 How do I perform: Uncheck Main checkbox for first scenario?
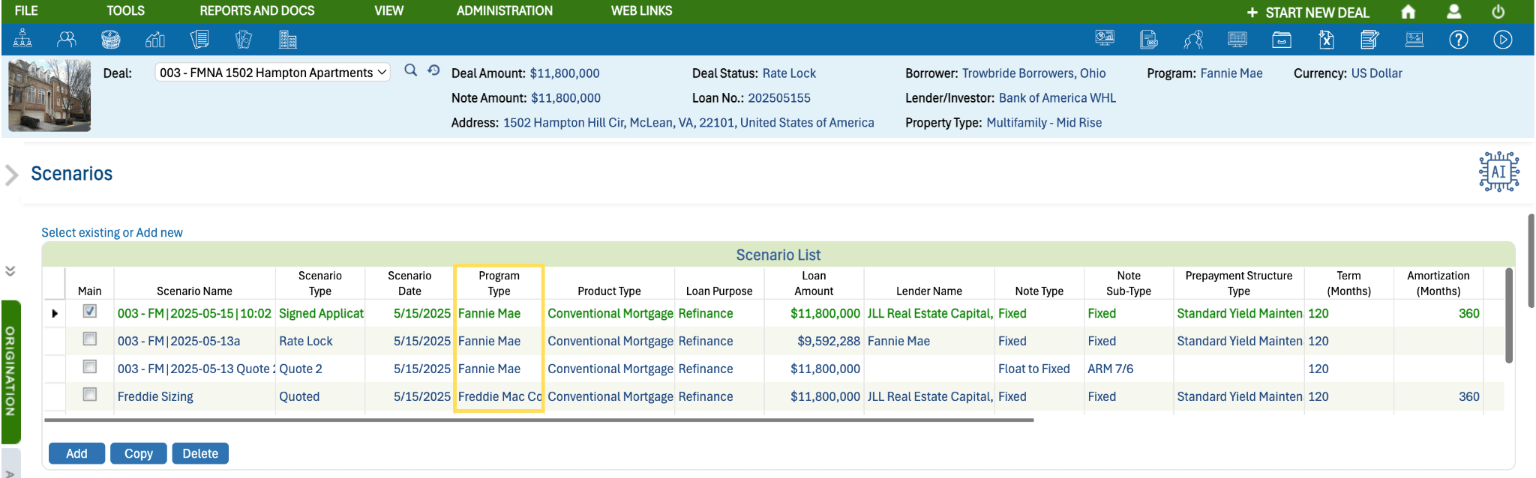coord(90,311)
